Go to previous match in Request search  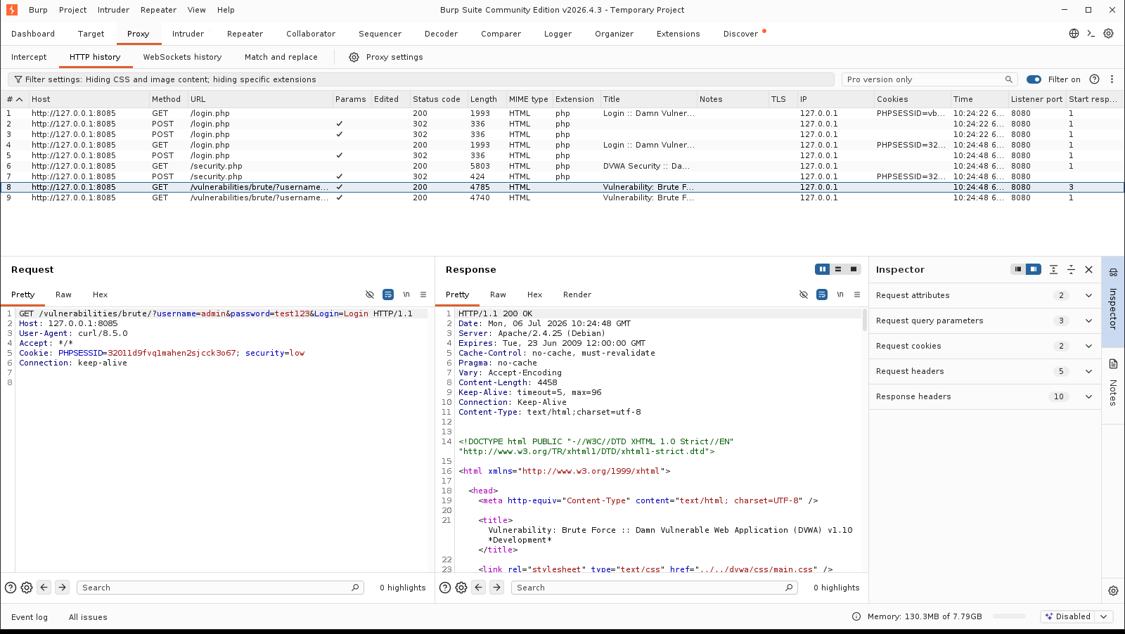(44, 588)
